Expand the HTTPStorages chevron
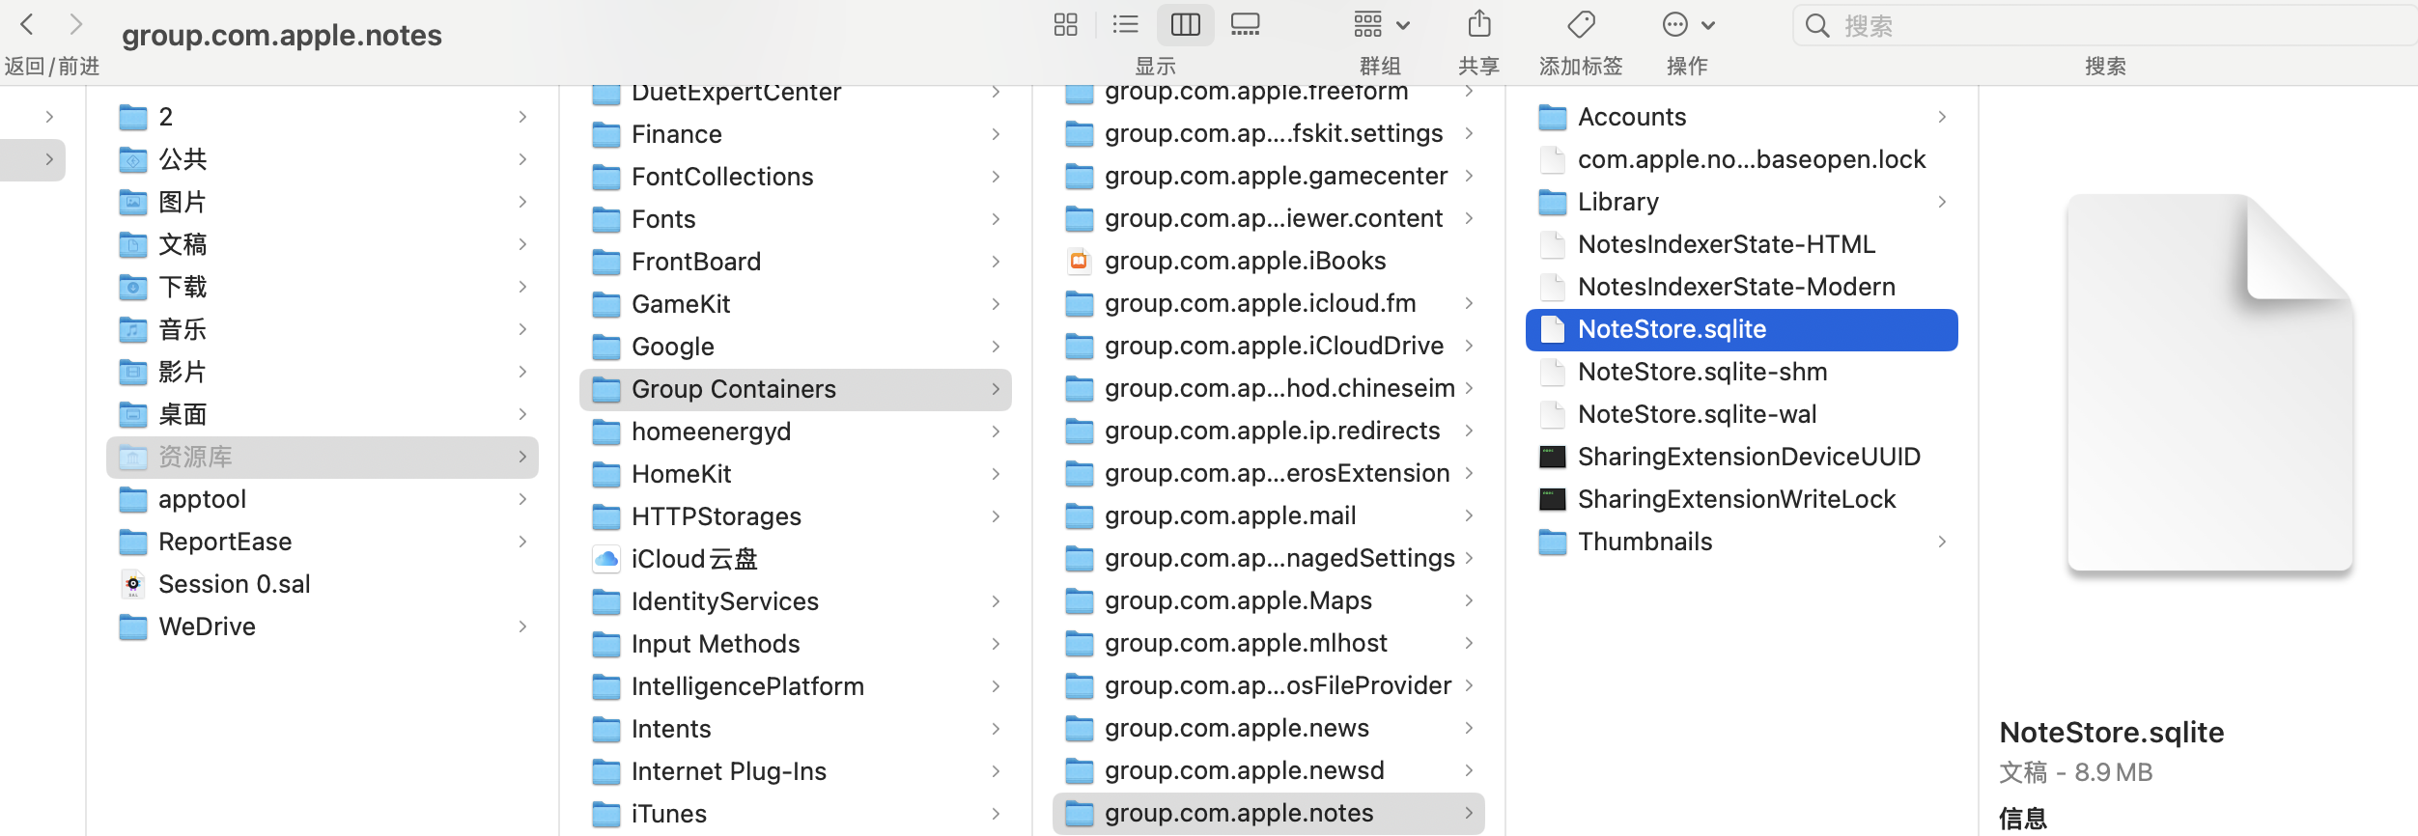This screenshot has width=2418, height=836. [996, 516]
